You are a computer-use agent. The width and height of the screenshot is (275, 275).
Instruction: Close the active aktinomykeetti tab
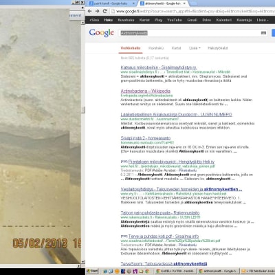pyautogui.click(x=184, y=3)
